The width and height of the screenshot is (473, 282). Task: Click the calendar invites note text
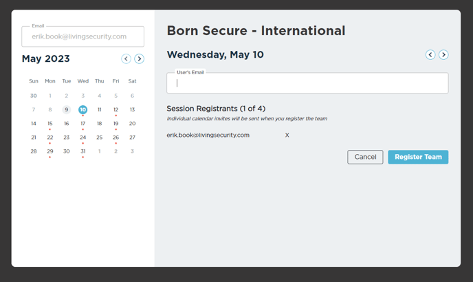[x=247, y=119]
